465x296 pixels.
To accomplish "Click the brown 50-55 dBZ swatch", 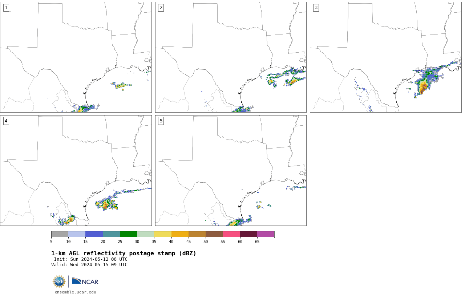I will pyautogui.click(x=214, y=234).
